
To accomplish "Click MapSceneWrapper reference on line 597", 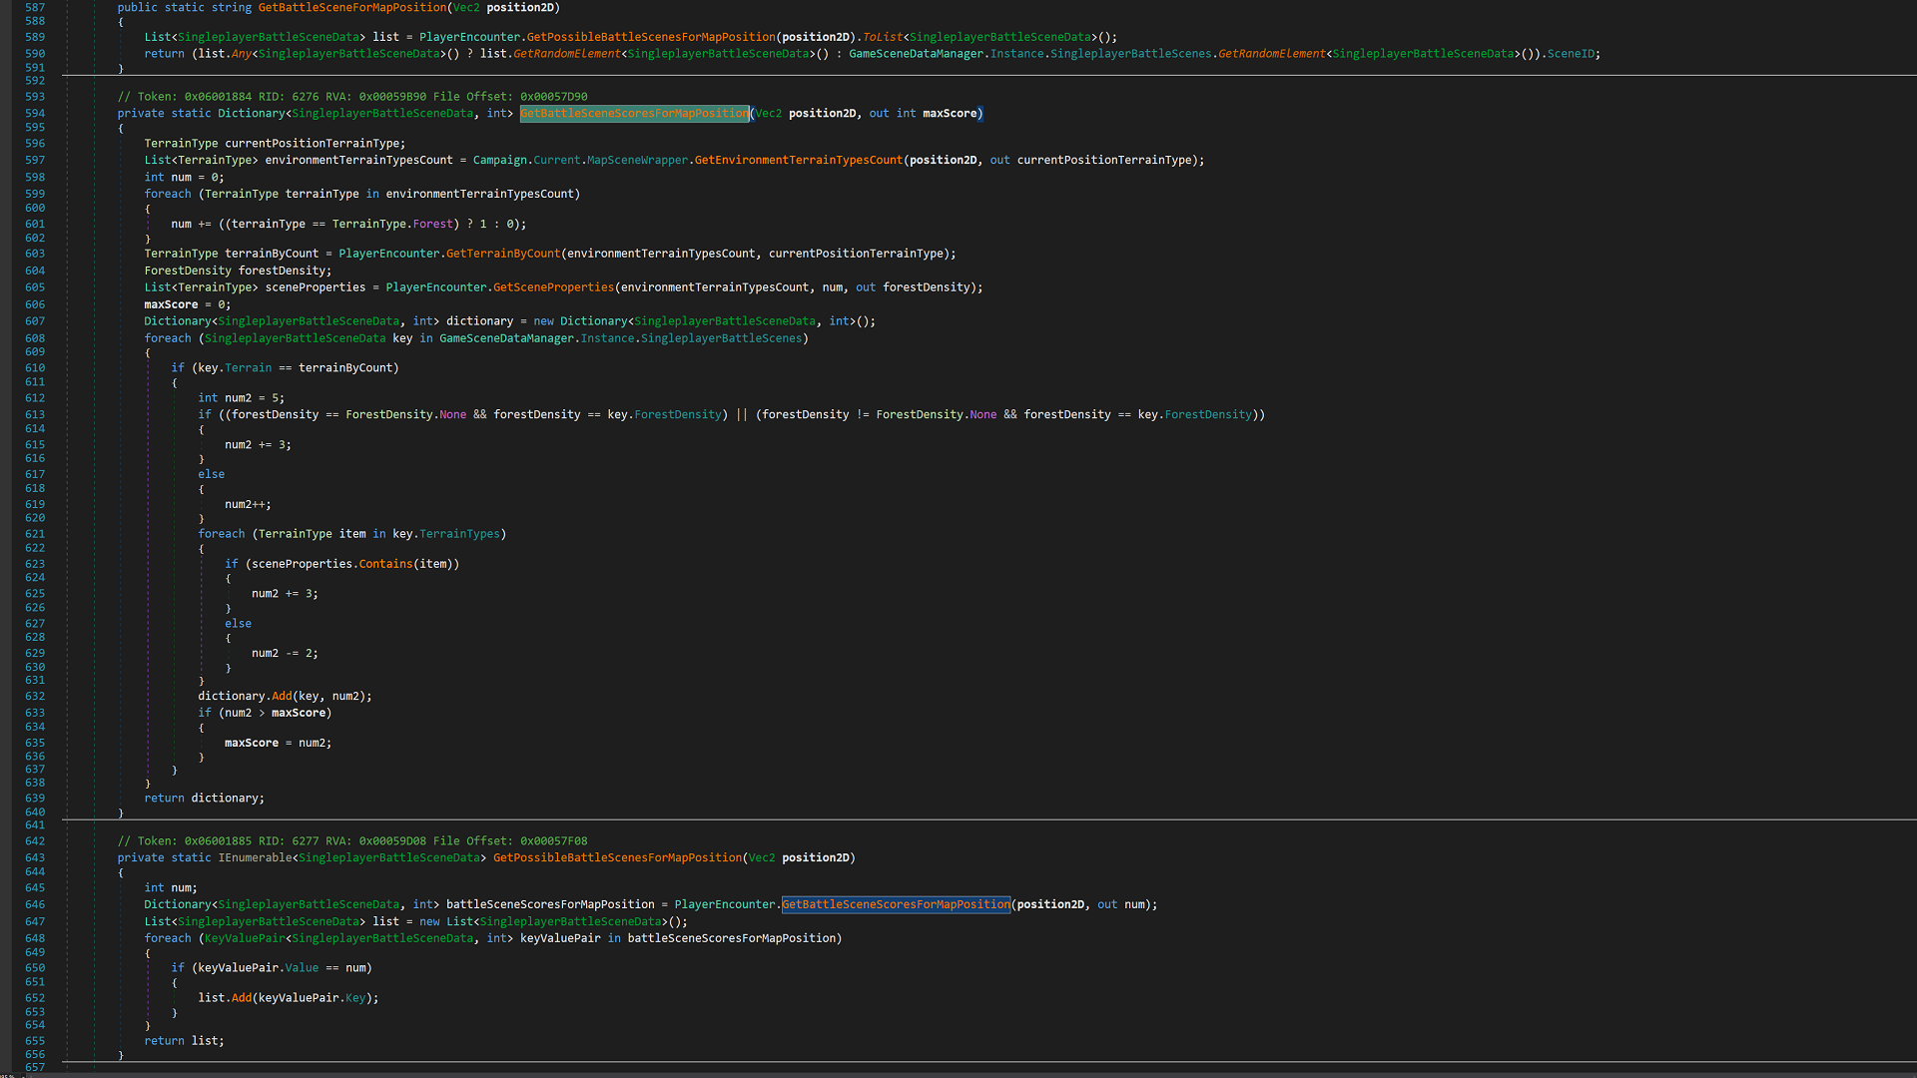I will click(x=636, y=161).
